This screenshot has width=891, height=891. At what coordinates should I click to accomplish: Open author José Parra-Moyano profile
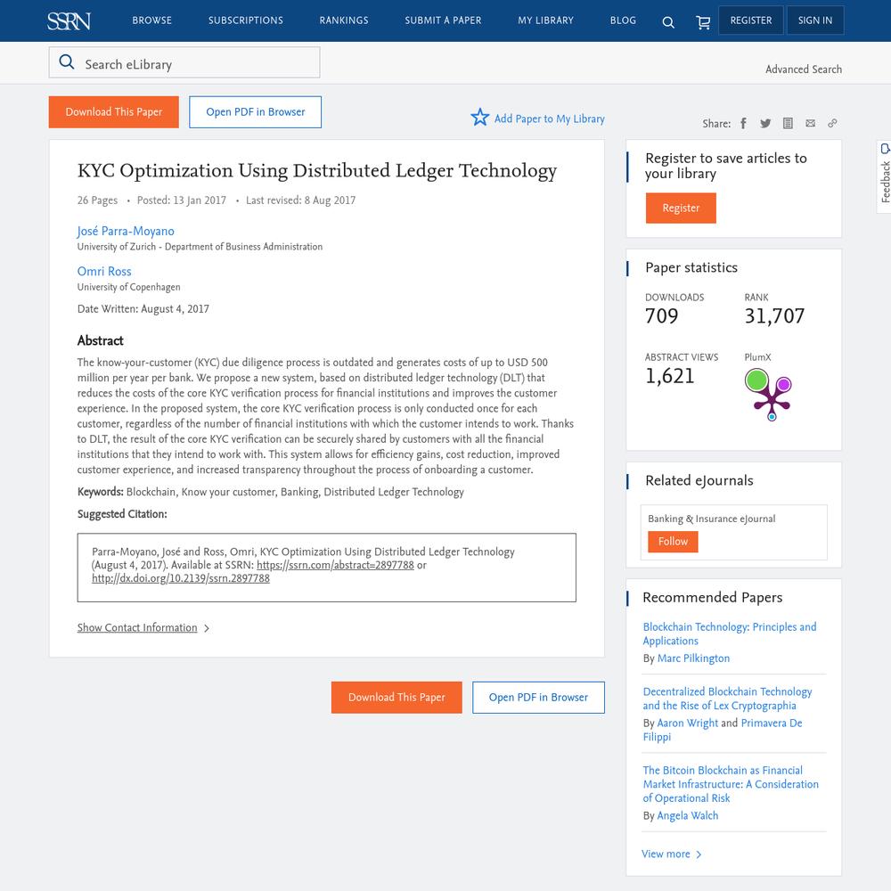[126, 232]
